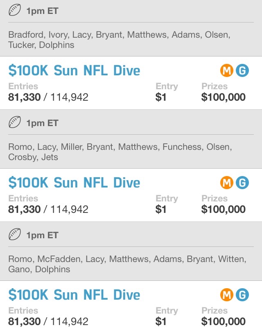Select the Bradford, Ivory, Lacy lineup text

point(119,40)
